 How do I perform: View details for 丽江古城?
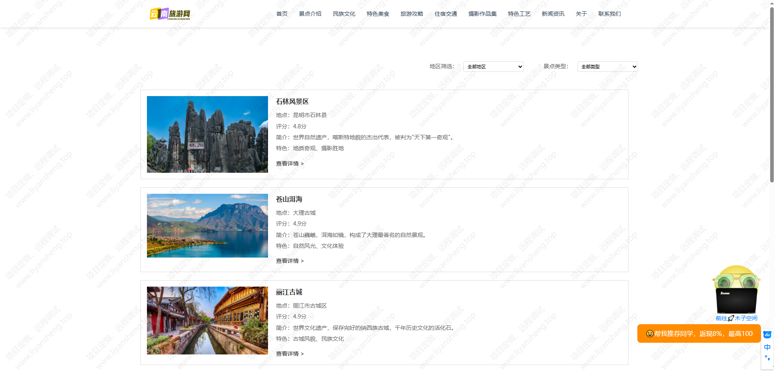(x=290, y=354)
